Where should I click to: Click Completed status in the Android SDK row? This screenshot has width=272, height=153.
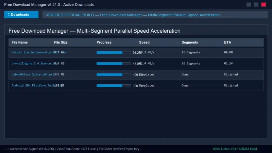[x=148, y=86]
